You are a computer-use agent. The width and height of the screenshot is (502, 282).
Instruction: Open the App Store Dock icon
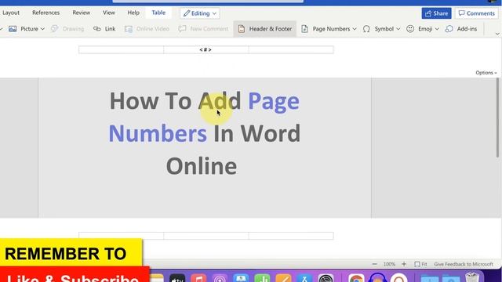click(304, 279)
